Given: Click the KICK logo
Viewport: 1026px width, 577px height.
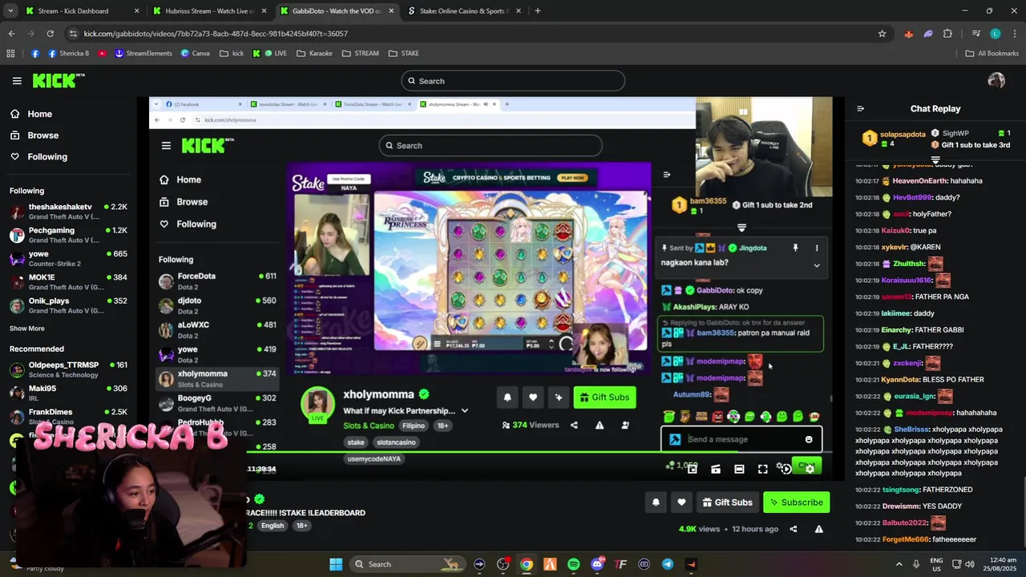Looking at the screenshot, I should (58, 80).
